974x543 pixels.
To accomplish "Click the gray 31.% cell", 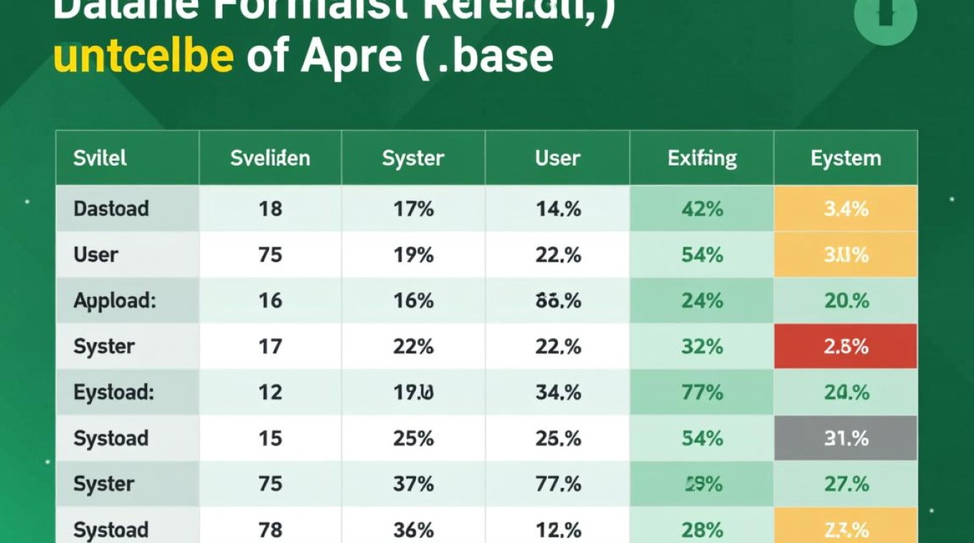I will tap(846, 438).
